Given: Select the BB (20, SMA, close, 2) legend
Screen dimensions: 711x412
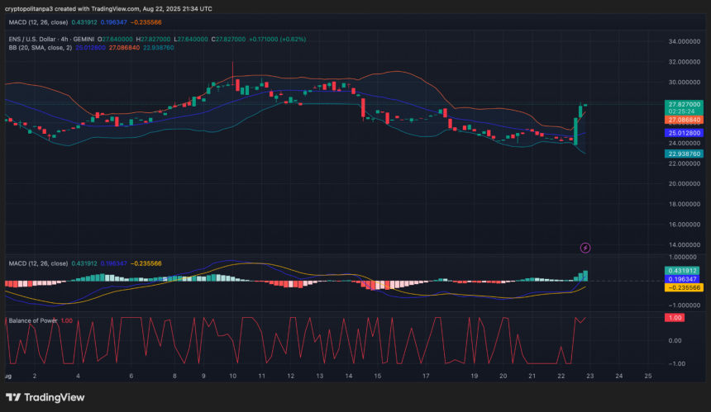Looking at the screenshot, I should point(39,48).
